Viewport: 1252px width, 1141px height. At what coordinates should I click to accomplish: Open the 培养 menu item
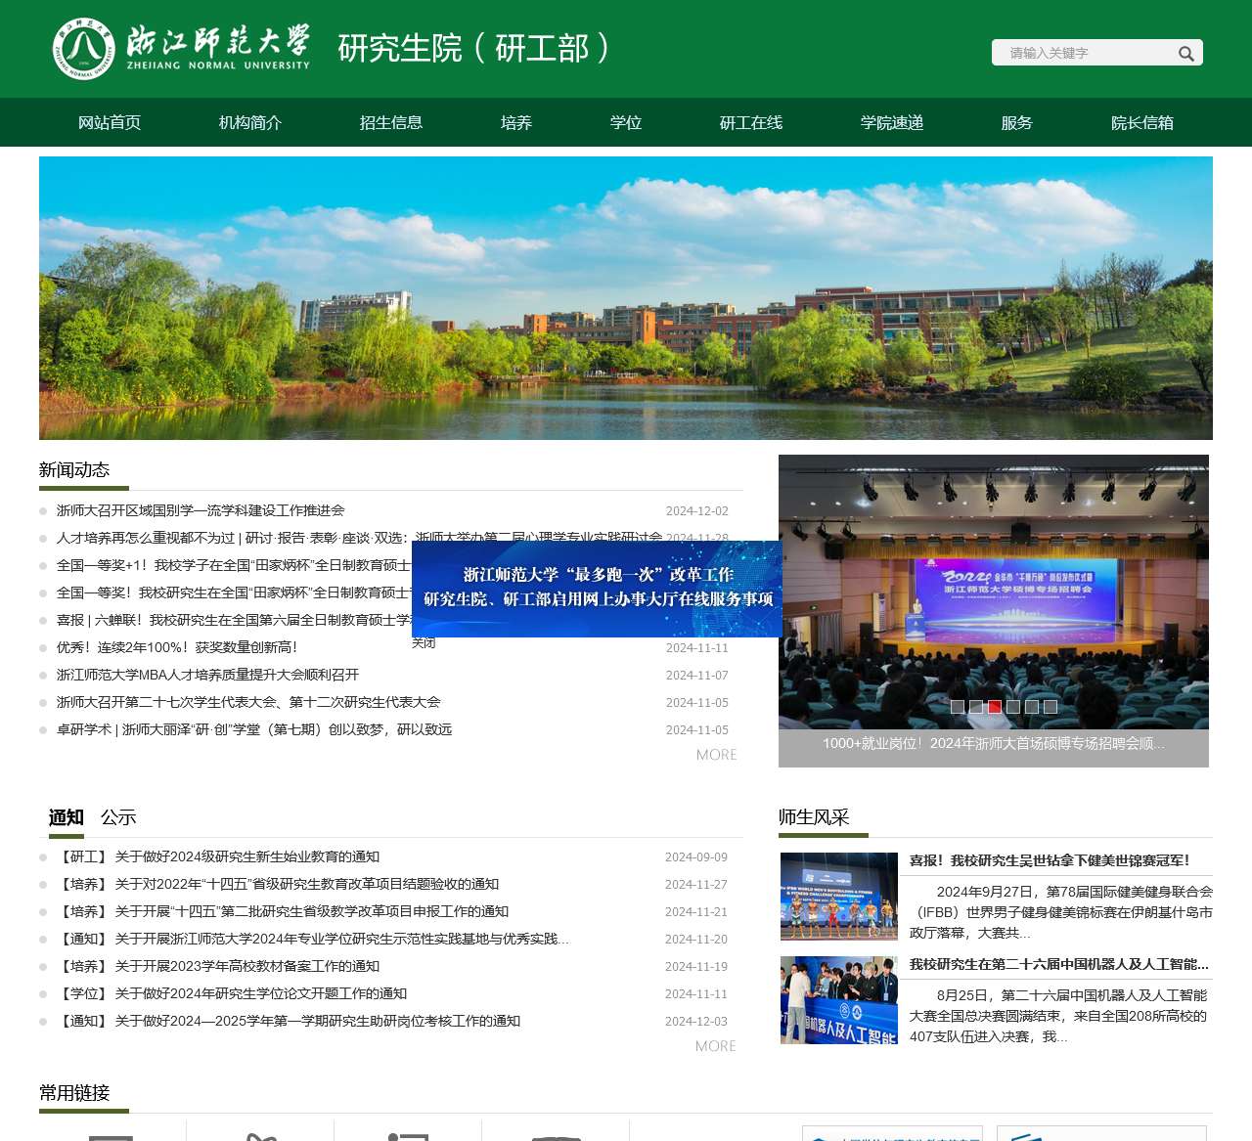[x=516, y=122]
